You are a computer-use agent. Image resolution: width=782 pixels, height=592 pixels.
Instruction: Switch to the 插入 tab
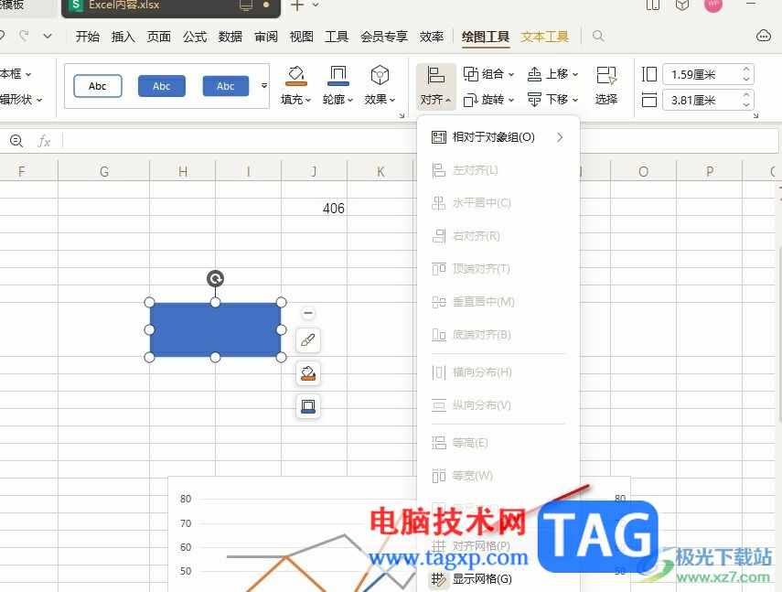[123, 37]
